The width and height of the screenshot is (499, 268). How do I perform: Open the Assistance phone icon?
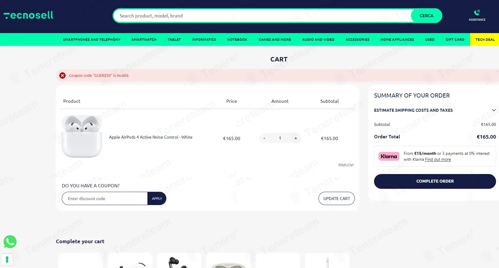pyautogui.click(x=477, y=12)
